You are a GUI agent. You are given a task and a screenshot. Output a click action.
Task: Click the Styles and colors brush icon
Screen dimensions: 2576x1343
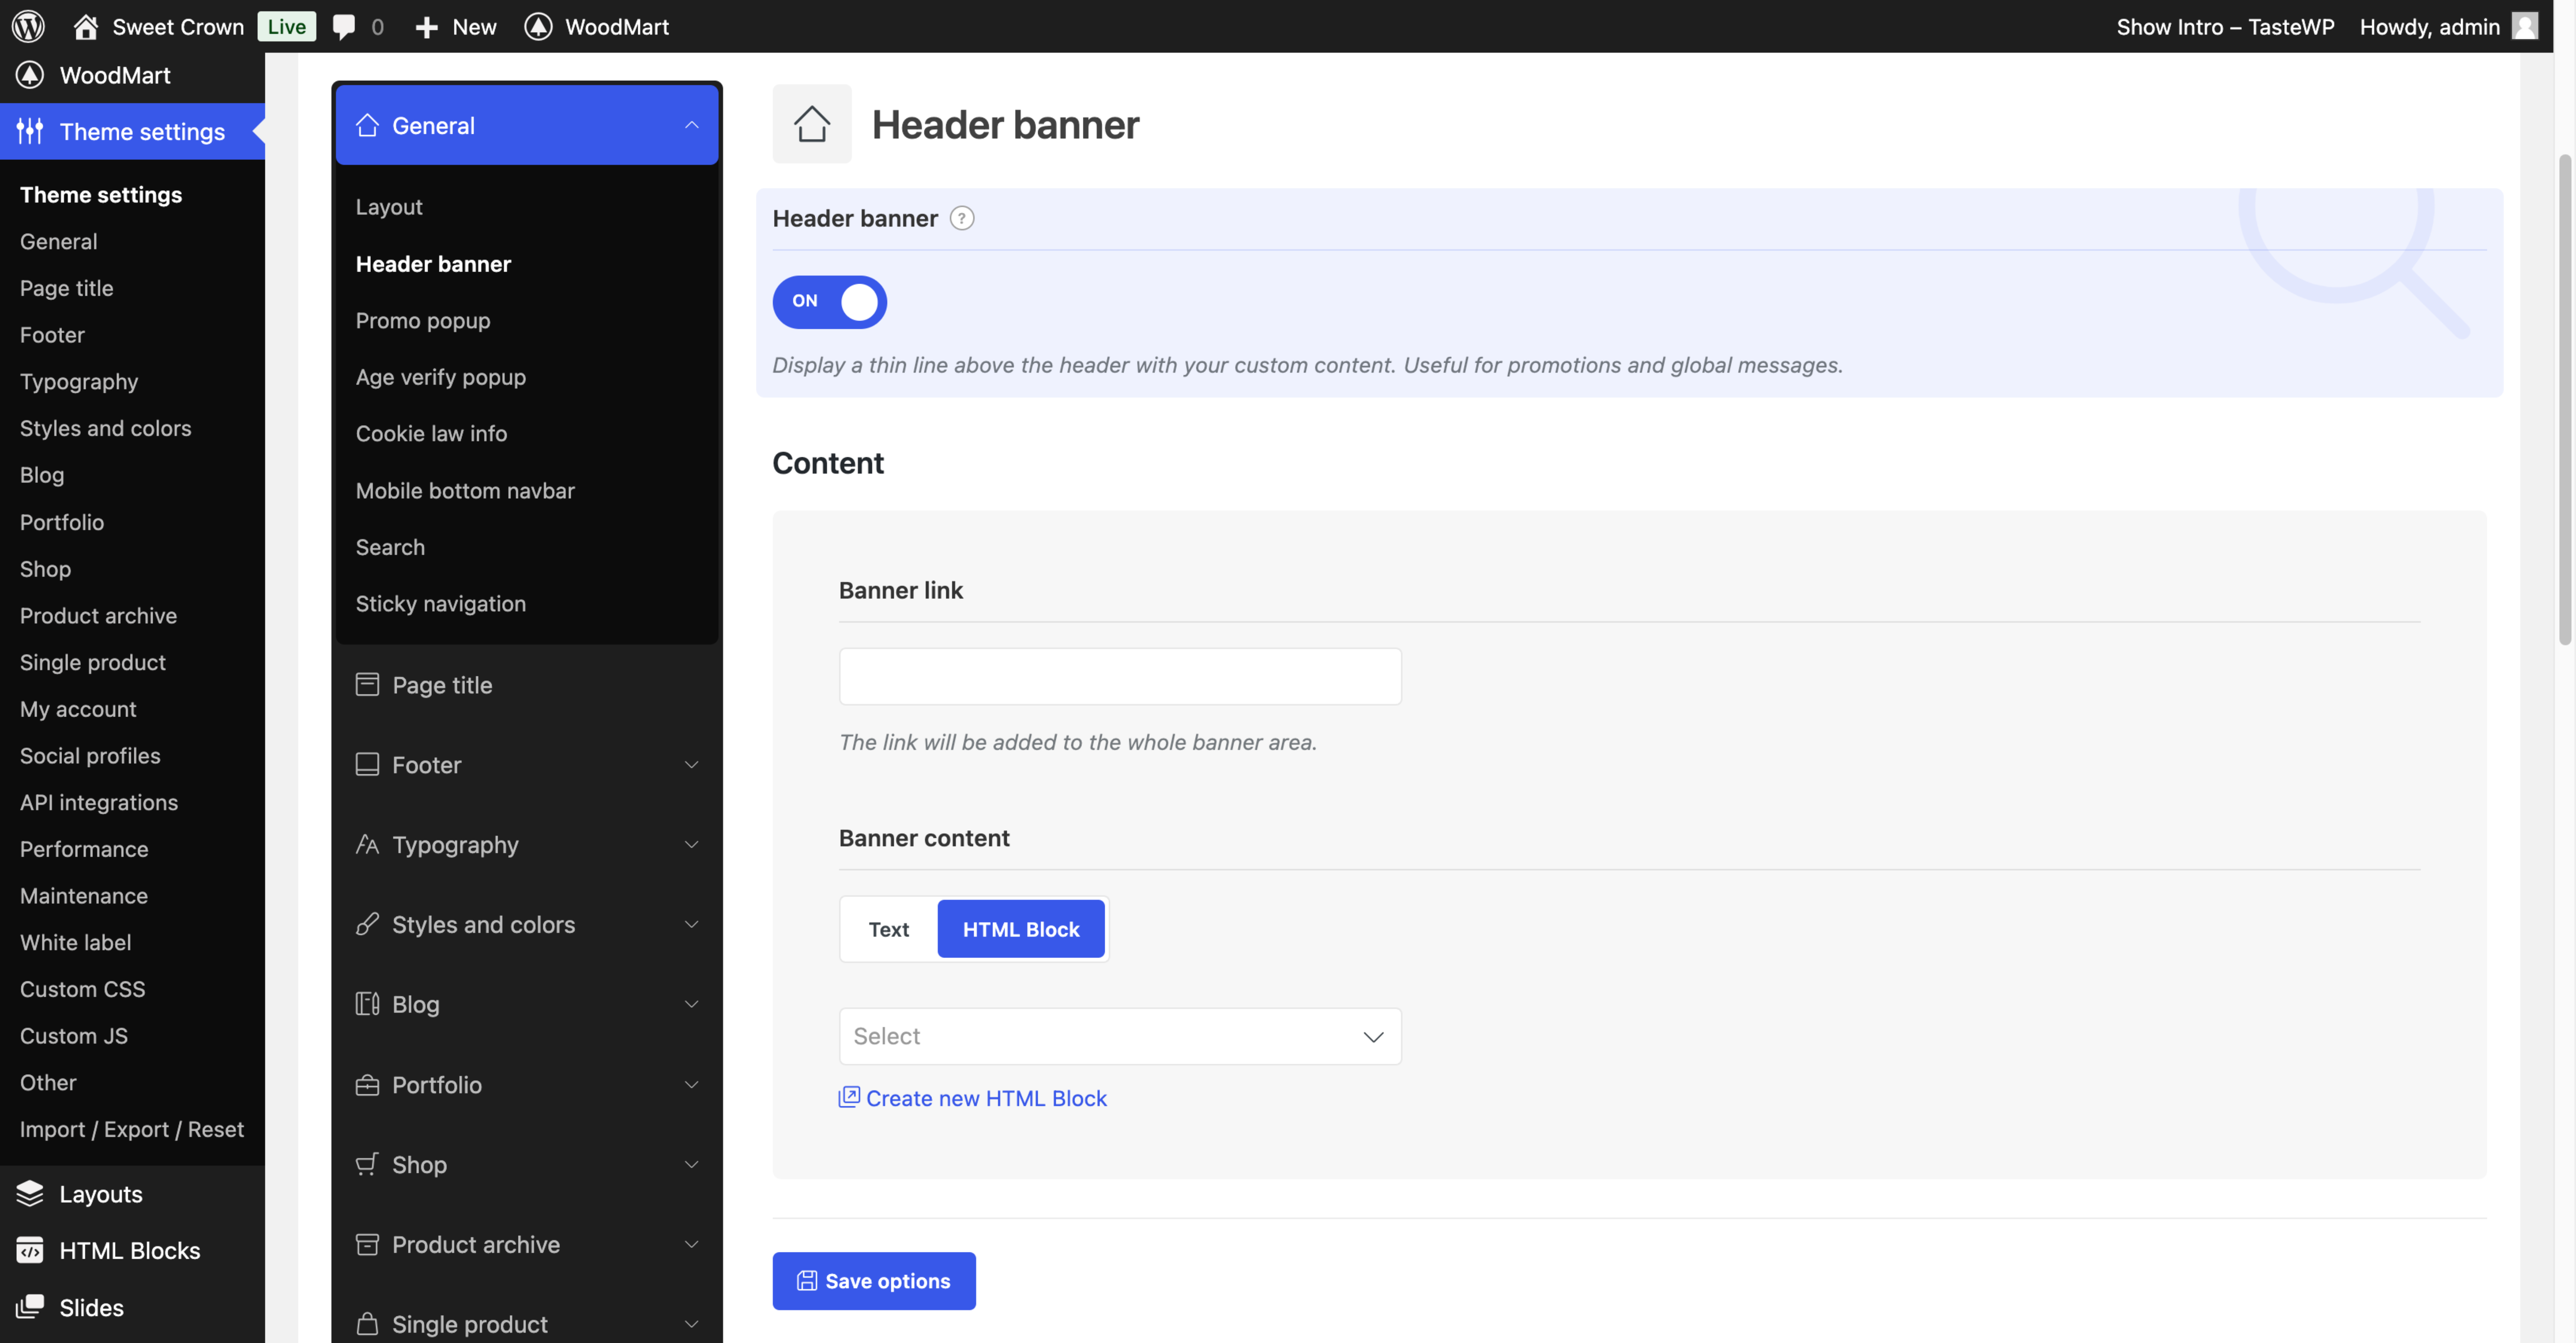pos(367,924)
